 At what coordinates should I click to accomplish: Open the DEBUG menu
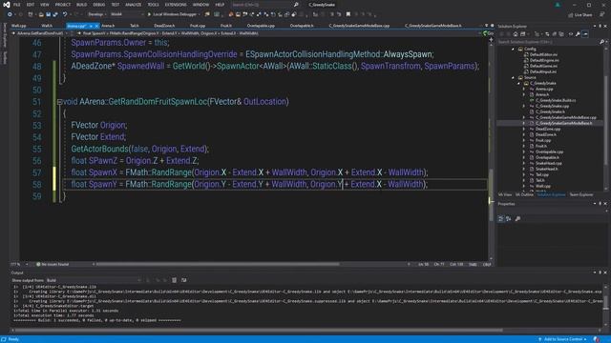point(99,5)
